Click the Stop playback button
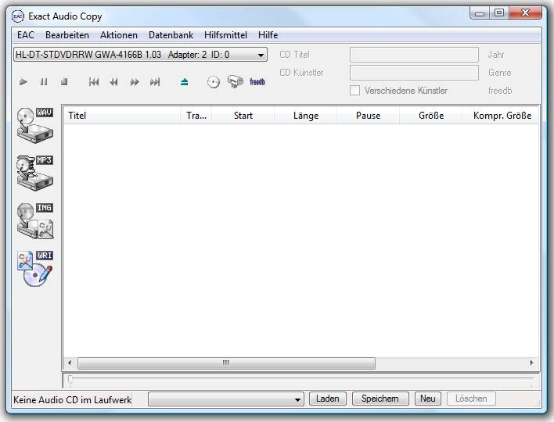Viewport: 554px width, 422px height. click(x=64, y=82)
